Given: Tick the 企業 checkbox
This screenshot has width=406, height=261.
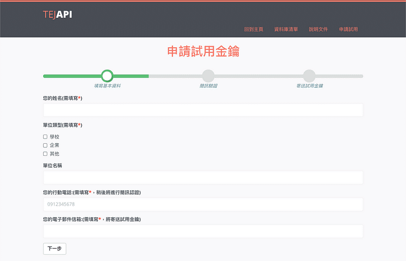Looking at the screenshot, I should 45,145.
